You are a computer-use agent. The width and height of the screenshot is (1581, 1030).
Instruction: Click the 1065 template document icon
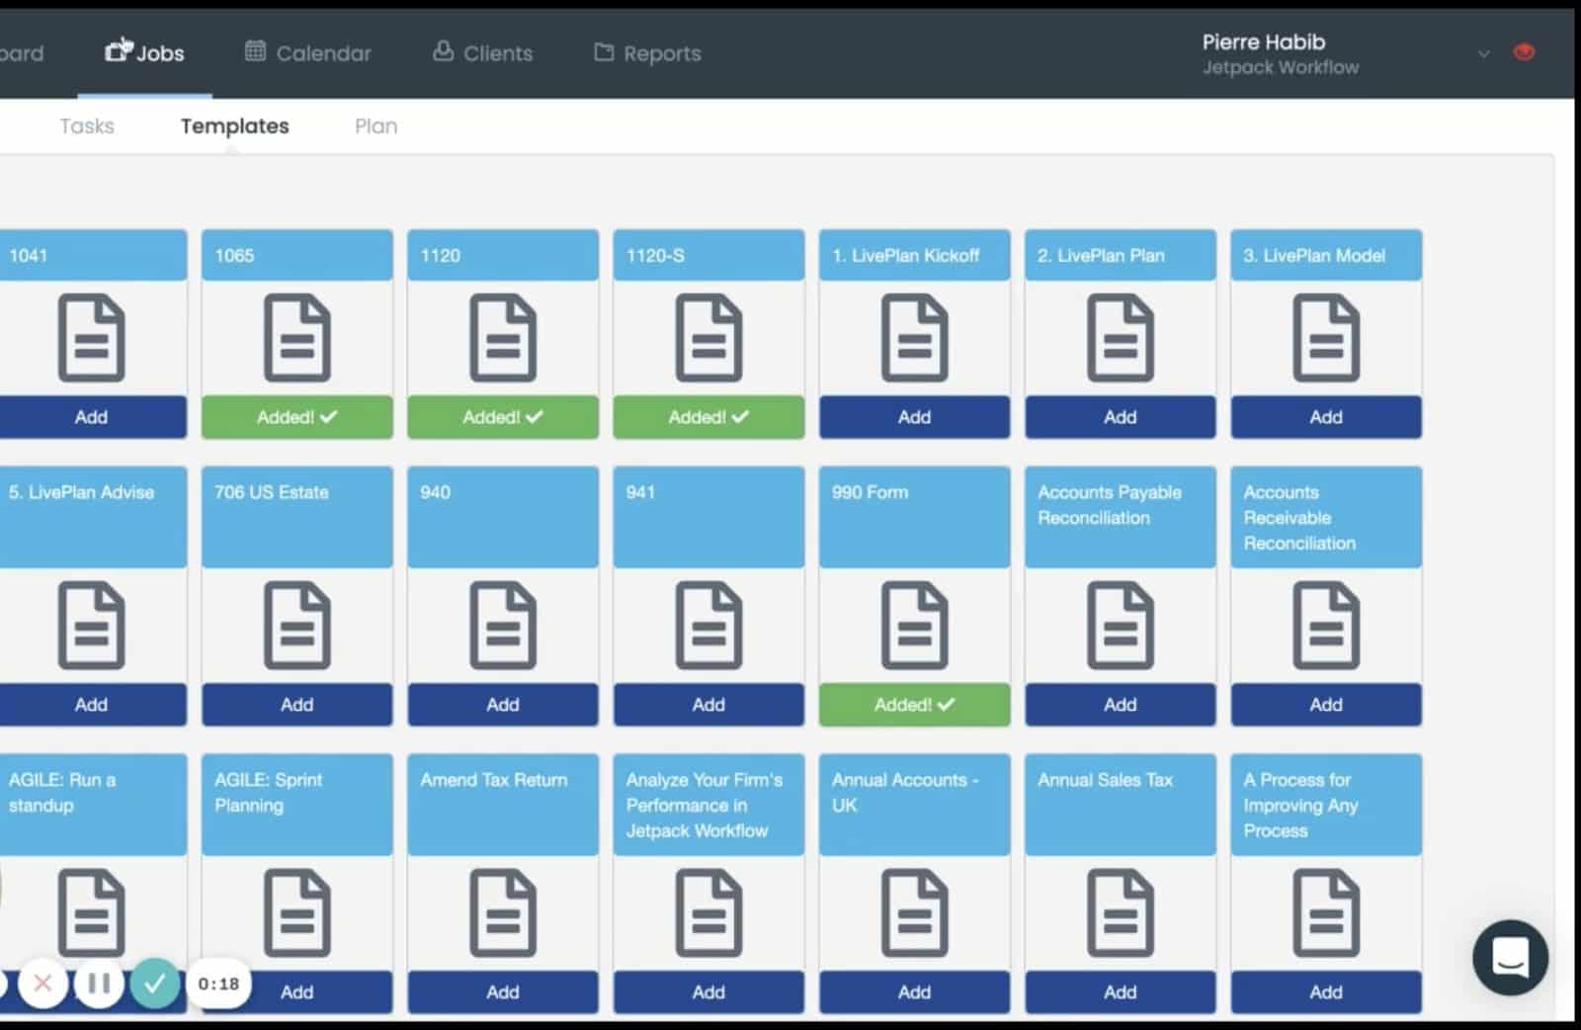pyautogui.click(x=297, y=338)
